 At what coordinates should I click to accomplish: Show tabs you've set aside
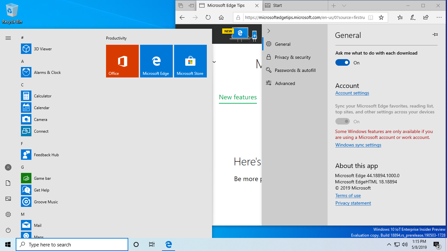(x=181, y=6)
